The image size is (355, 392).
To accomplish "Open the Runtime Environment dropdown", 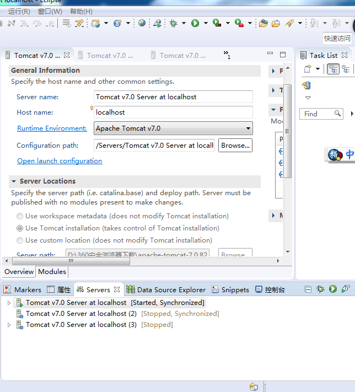I will click(x=173, y=128).
